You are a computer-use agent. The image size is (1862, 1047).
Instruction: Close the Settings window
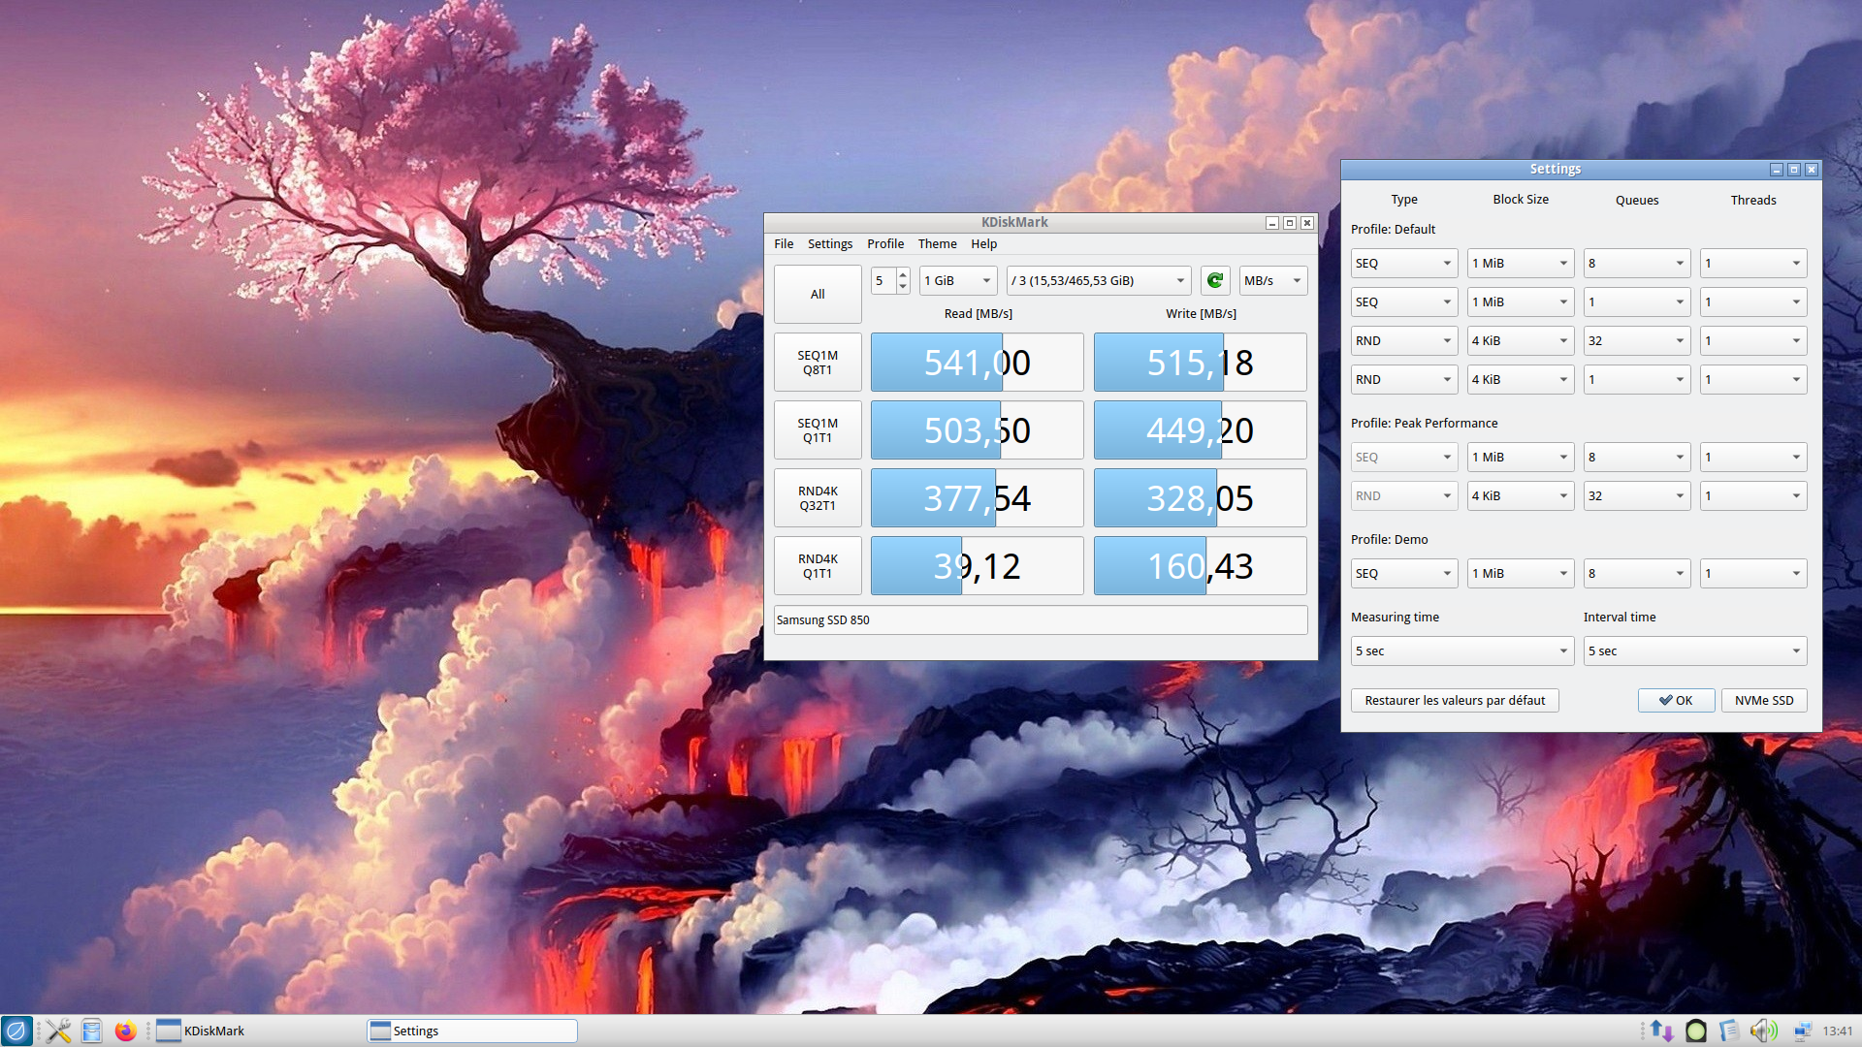(1812, 170)
